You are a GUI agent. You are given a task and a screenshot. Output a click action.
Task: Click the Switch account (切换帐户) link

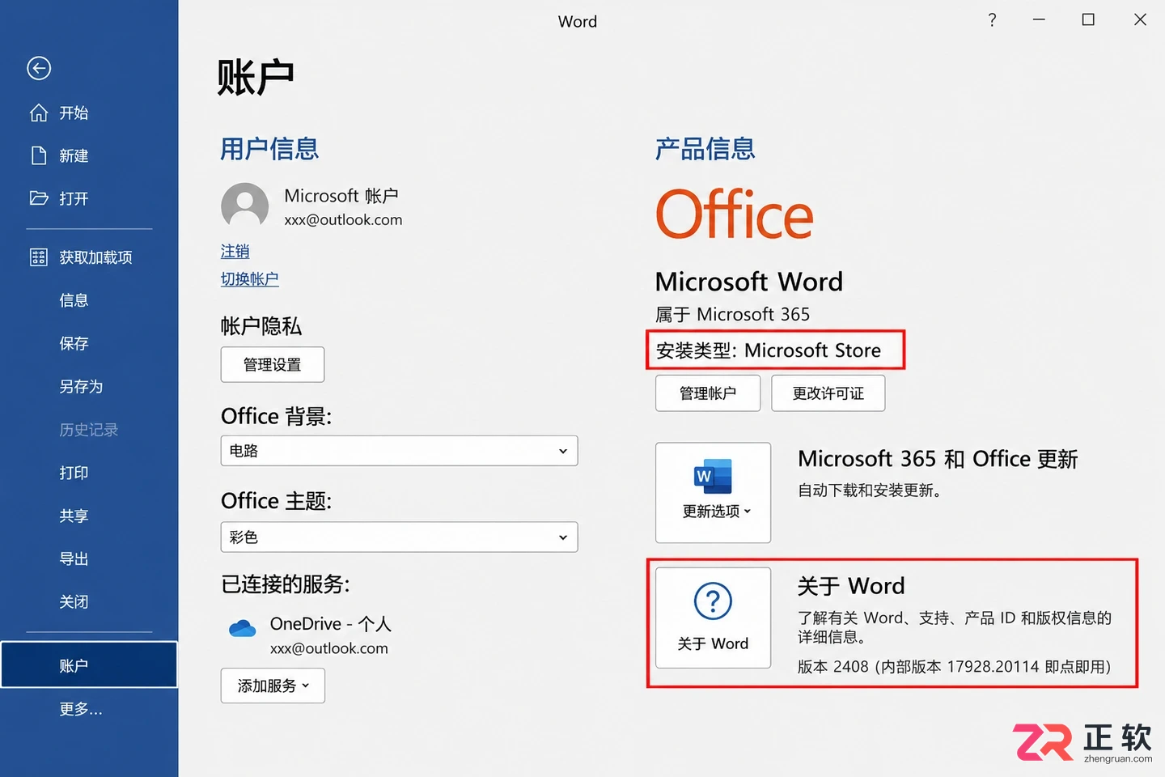(x=250, y=278)
